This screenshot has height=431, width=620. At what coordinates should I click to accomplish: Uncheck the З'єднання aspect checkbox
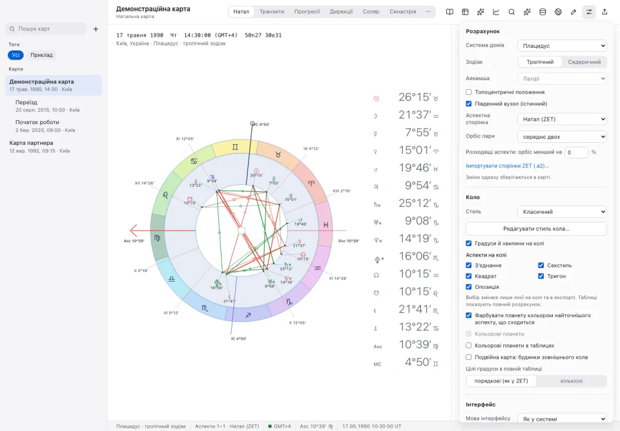(x=469, y=265)
